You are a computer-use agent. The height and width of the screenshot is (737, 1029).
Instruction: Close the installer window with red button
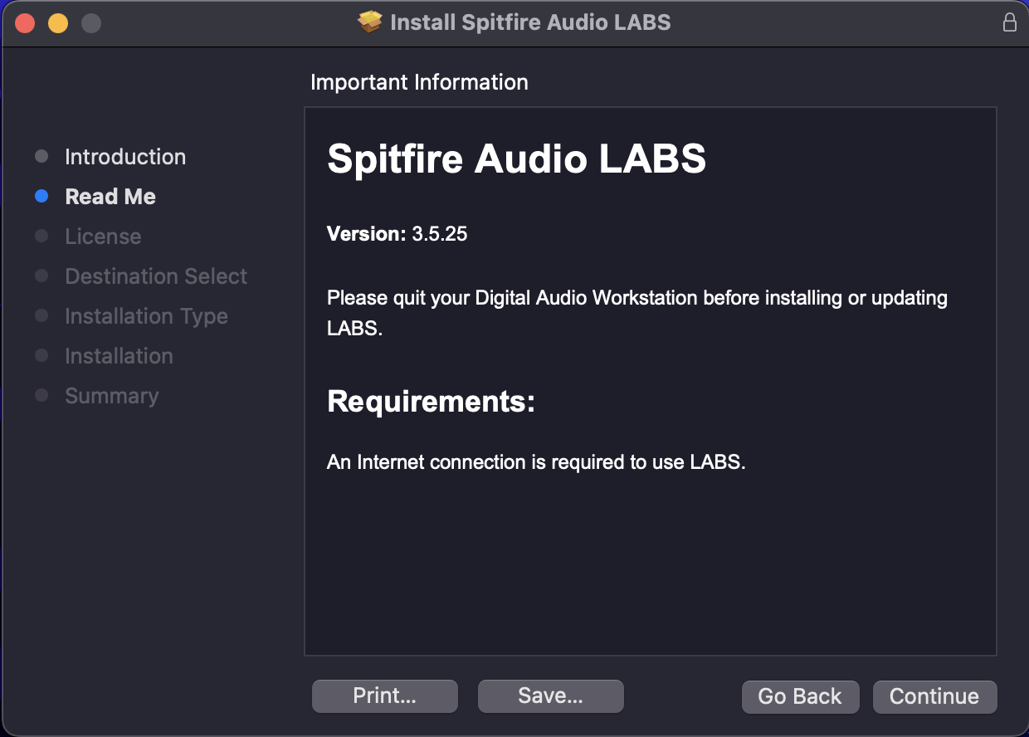click(x=25, y=23)
